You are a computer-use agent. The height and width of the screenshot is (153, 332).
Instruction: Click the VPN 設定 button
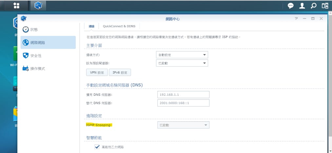[x=97, y=72]
